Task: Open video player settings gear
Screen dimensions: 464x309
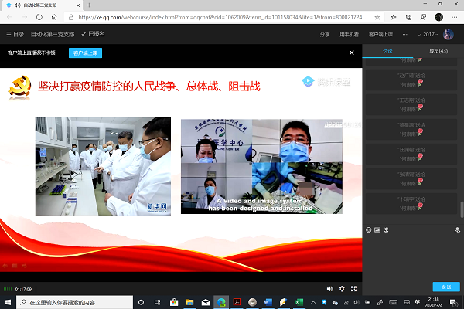Action: pos(343,288)
